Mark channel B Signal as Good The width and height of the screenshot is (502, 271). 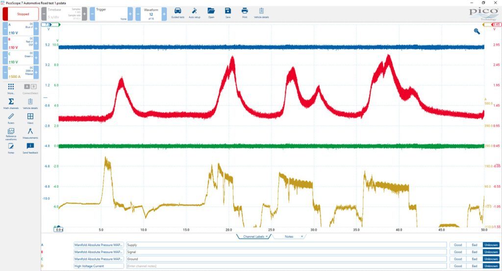tap(458, 252)
